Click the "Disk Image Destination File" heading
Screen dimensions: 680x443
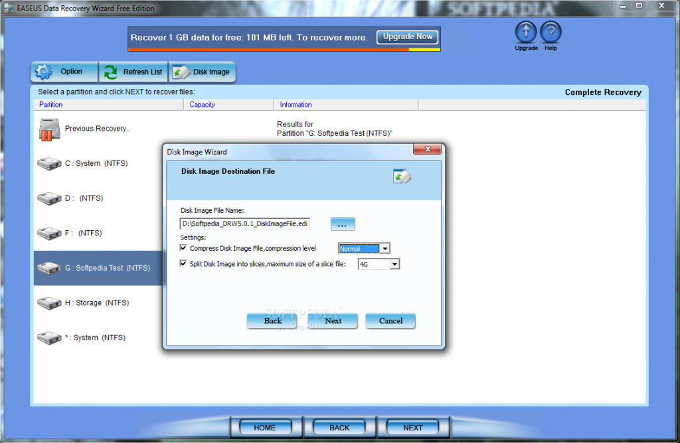[x=228, y=171]
